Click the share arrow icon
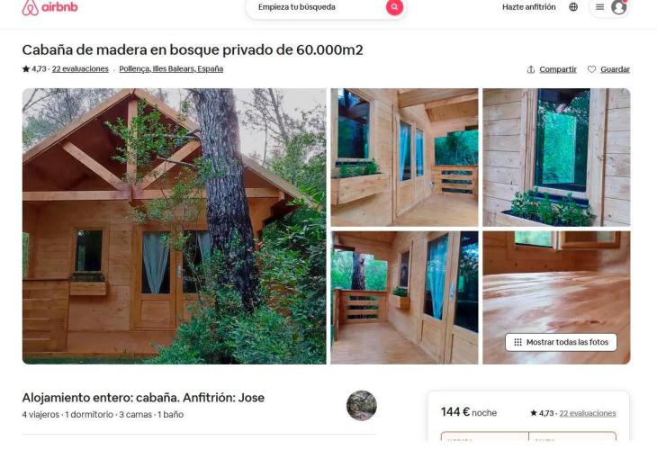The width and height of the screenshot is (657, 450). pyautogui.click(x=530, y=69)
